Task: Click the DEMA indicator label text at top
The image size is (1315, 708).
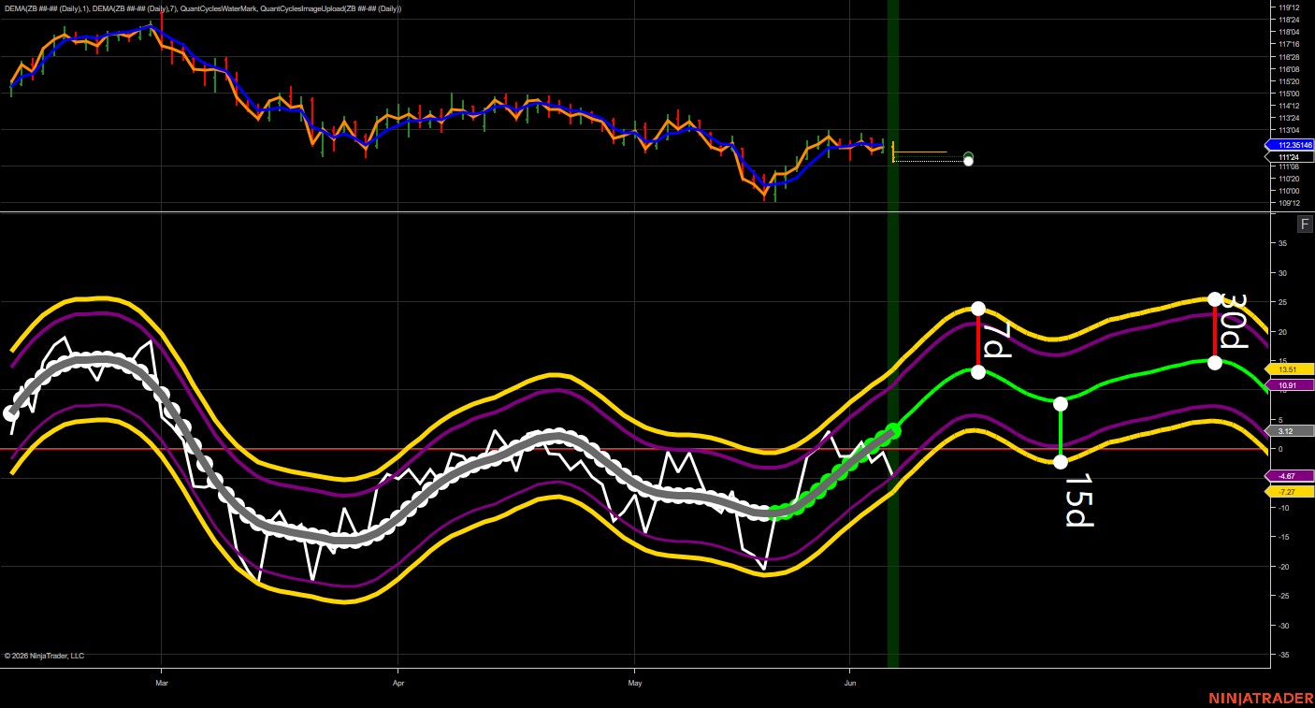Action: pyautogui.click(x=203, y=8)
